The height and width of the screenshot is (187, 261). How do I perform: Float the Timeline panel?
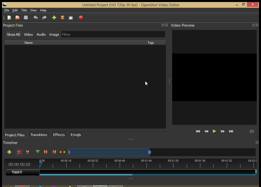257,142
